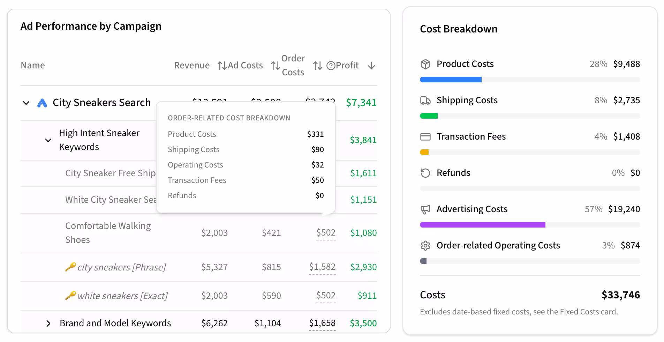Click the $331 Product Costs value in tooltip
The image size is (664, 342).
coord(316,134)
